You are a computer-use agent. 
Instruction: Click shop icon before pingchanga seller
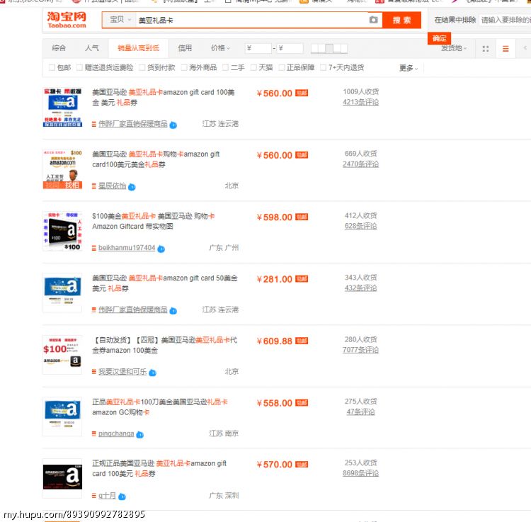[93, 433]
